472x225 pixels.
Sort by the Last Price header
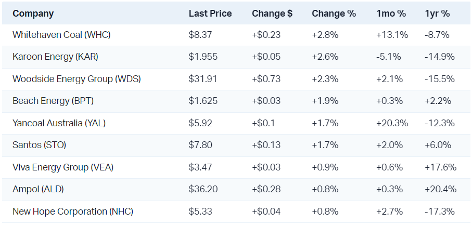click(210, 14)
